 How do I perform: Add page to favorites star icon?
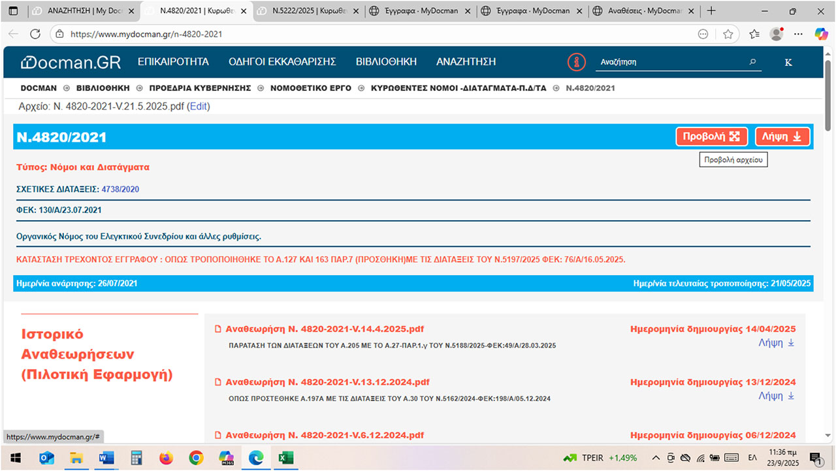tap(728, 34)
